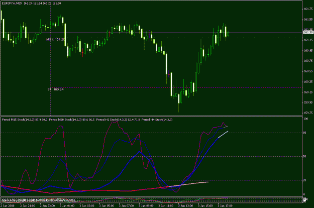Viewport: 314px width, 208px height.
Task: Click the 3 Jan 07:00 time label
Action: [x=127, y=206]
